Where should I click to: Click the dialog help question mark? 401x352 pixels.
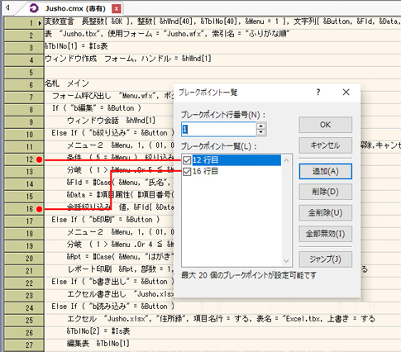(x=318, y=92)
